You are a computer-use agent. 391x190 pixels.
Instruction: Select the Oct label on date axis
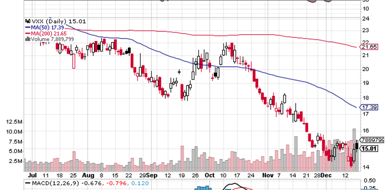209,175
